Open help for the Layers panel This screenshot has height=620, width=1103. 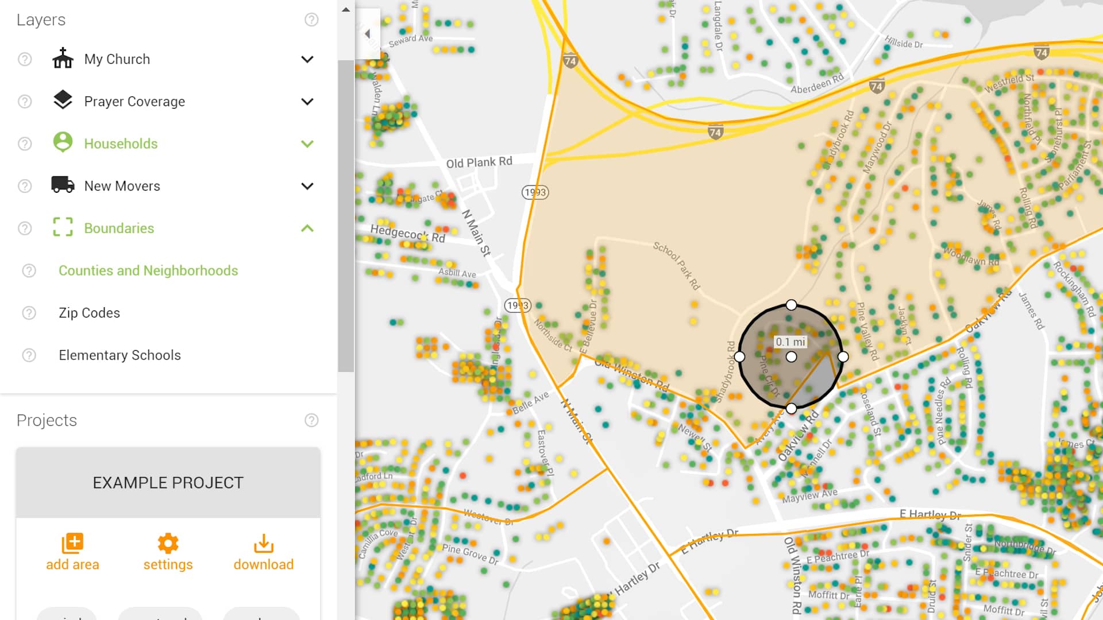point(311,20)
